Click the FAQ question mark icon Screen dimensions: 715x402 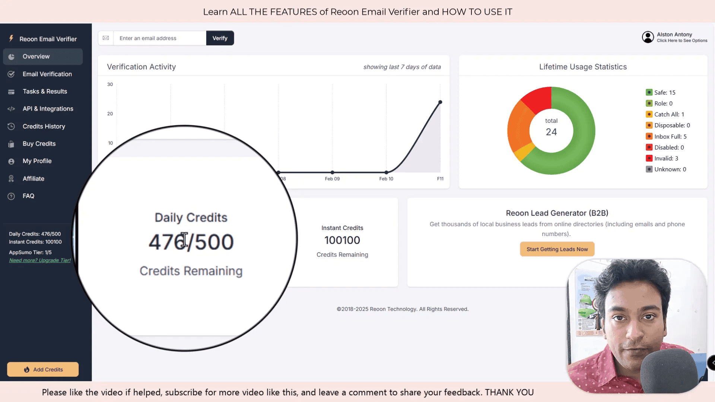(x=11, y=196)
